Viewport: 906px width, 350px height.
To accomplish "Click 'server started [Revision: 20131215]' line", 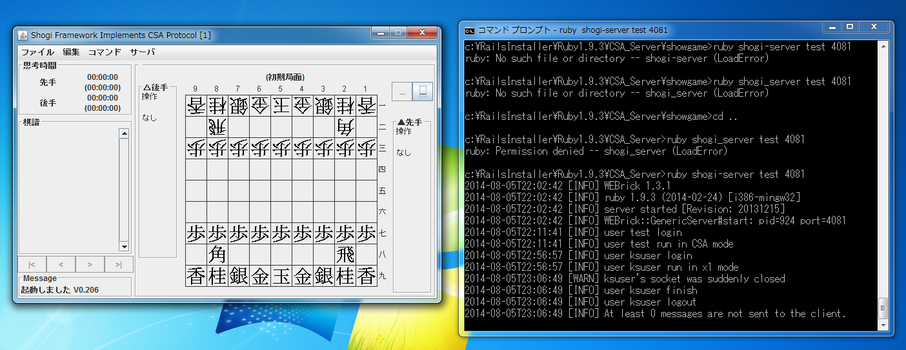I will [x=625, y=209].
